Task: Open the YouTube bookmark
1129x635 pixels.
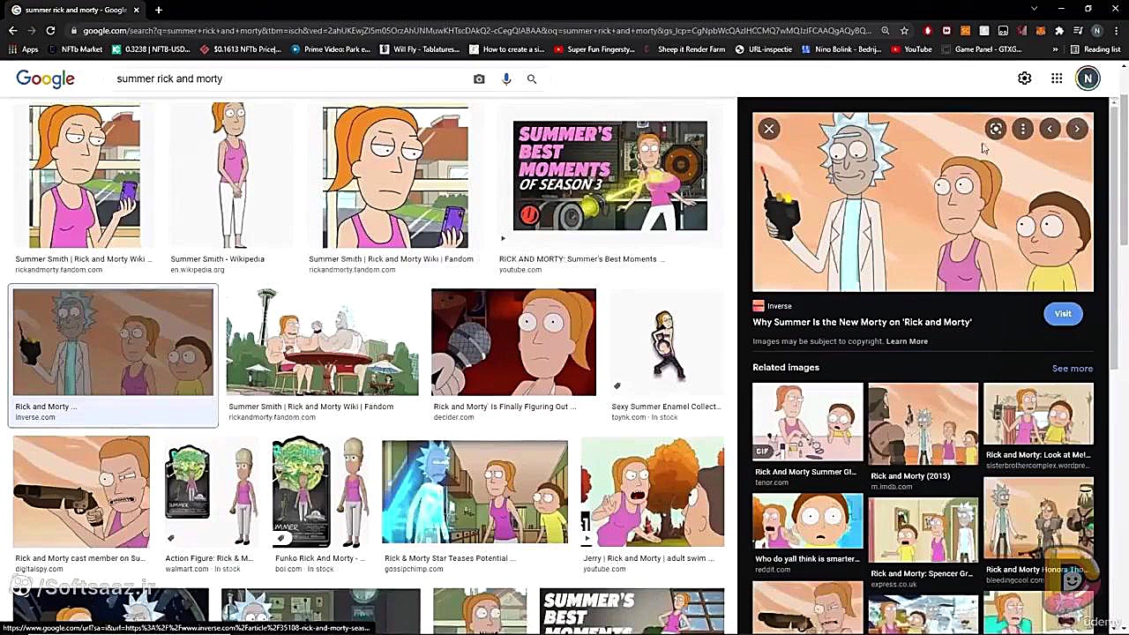Action: (911, 49)
